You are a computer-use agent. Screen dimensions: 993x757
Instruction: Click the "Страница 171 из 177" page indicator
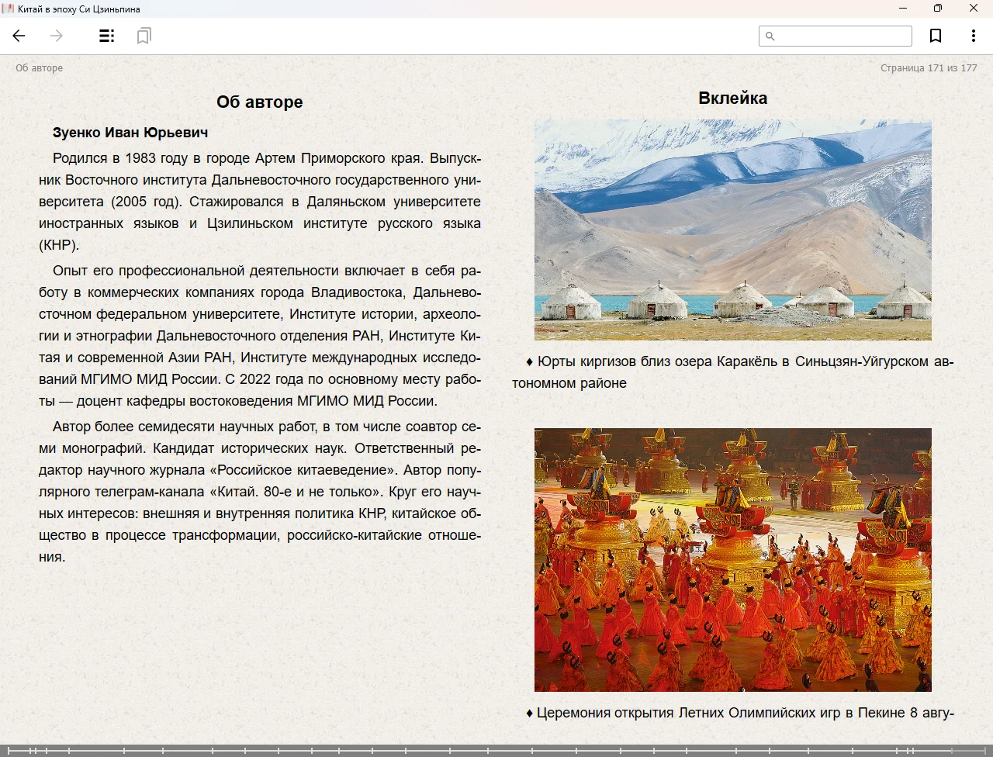(x=929, y=68)
